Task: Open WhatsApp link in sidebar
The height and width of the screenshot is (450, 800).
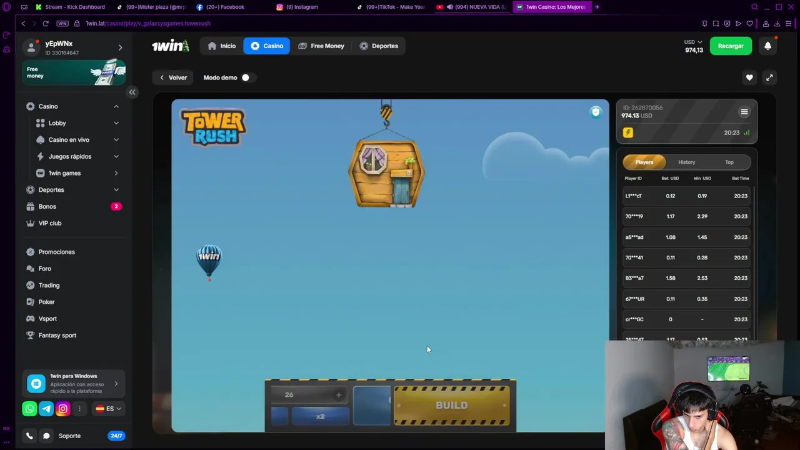Action: (29, 409)
